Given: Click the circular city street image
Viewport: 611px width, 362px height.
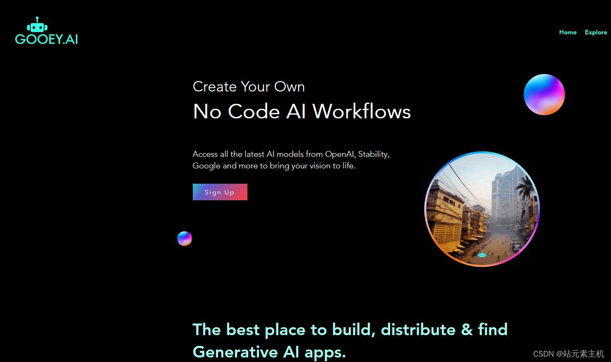Looking at the screenshot, I should pyautogui.click(x=482, y=209).
